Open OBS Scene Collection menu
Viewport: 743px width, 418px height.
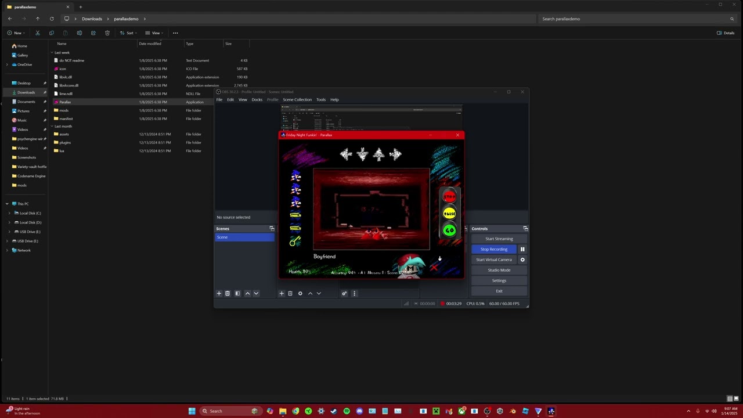pos(297,100)
